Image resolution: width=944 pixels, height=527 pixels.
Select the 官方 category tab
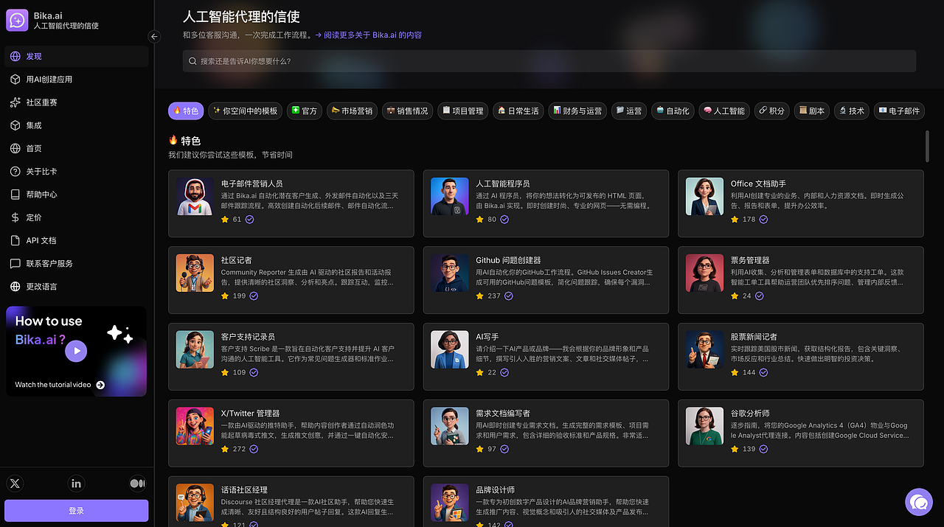pyautogui.click(x=305, y=111)
